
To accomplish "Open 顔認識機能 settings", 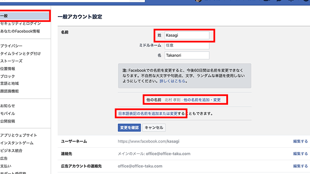I will (9, 91).
